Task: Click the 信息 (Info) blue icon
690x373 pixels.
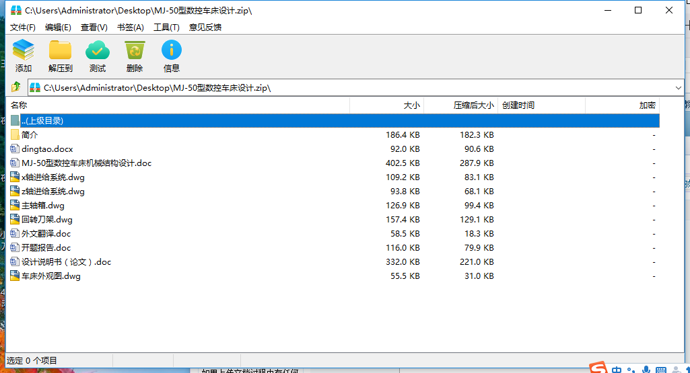Action: pos(171,50)
